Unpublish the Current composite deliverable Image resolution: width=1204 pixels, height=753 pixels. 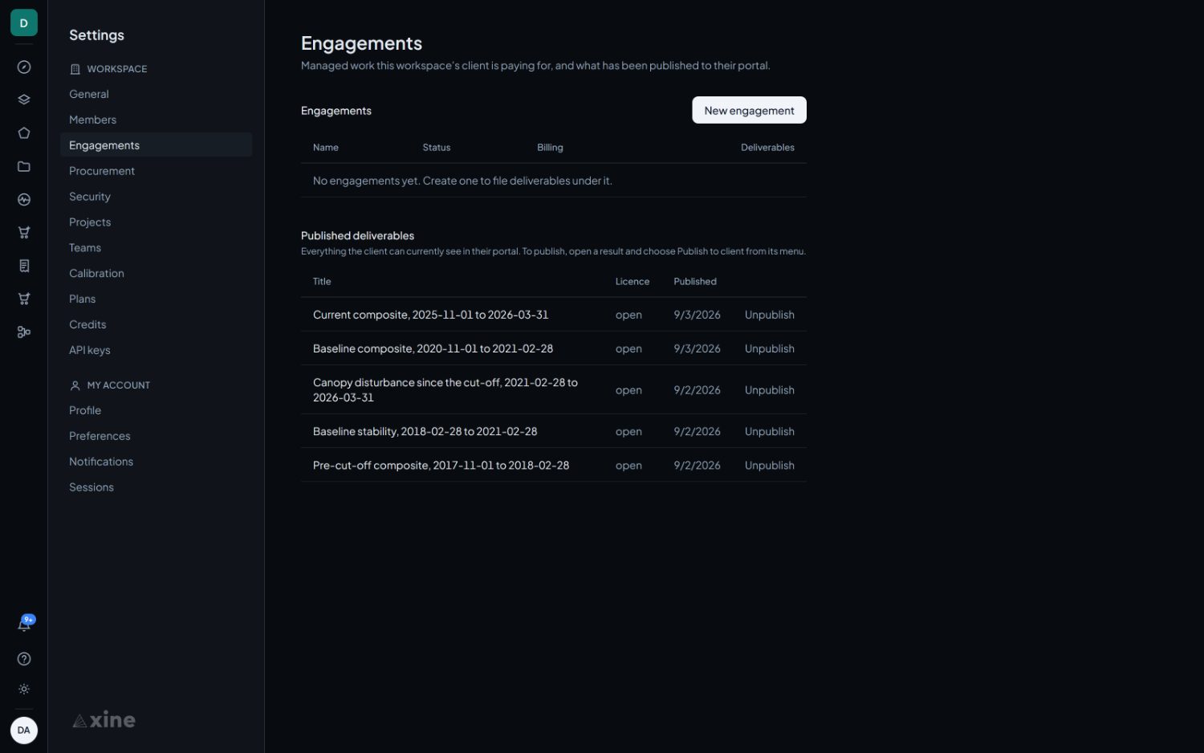pyautogui.click(x=769, y=315)
